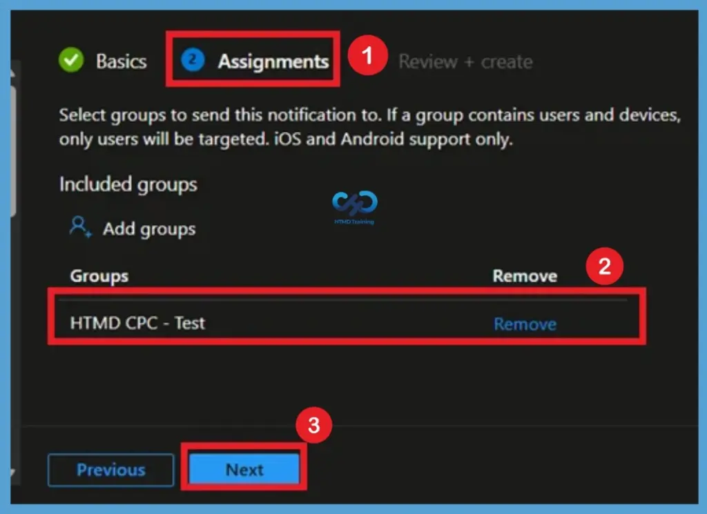Select the Assignments step tab
Viewport: 707px width, 514px height.
click(273, 61)
